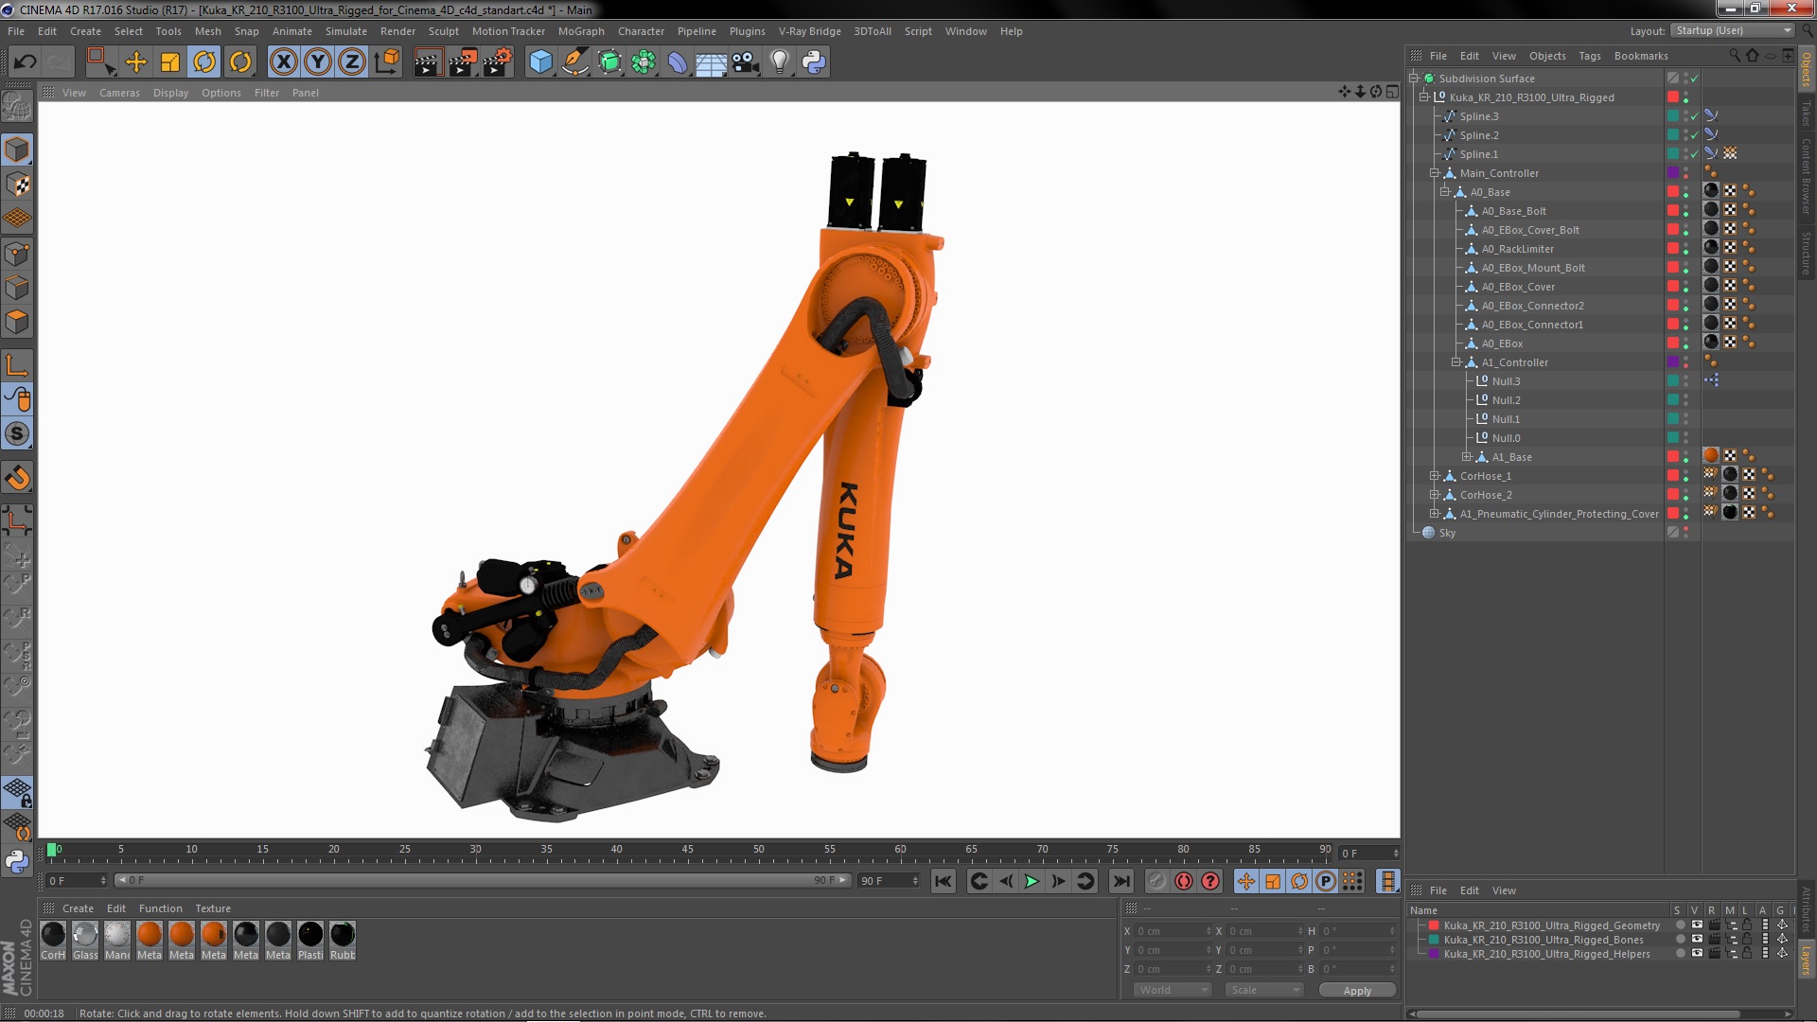This screenshot has width=1817, height=1022.
Task: Select the Scale tool icon
Action: pyautogui.click(x=170, y=62)
